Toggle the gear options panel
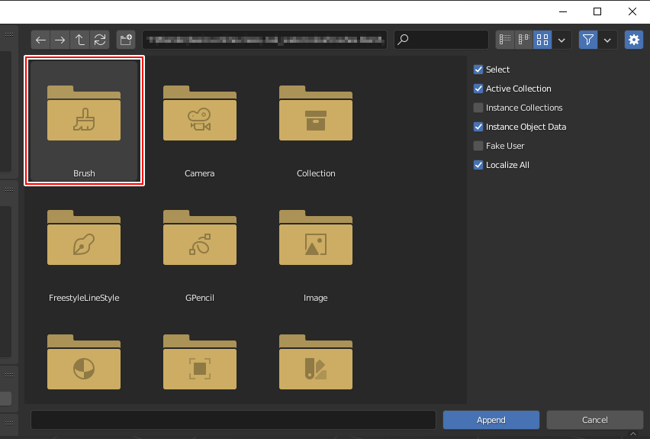The width and height of the screenshot is (650, 439). tap(633, 40)
